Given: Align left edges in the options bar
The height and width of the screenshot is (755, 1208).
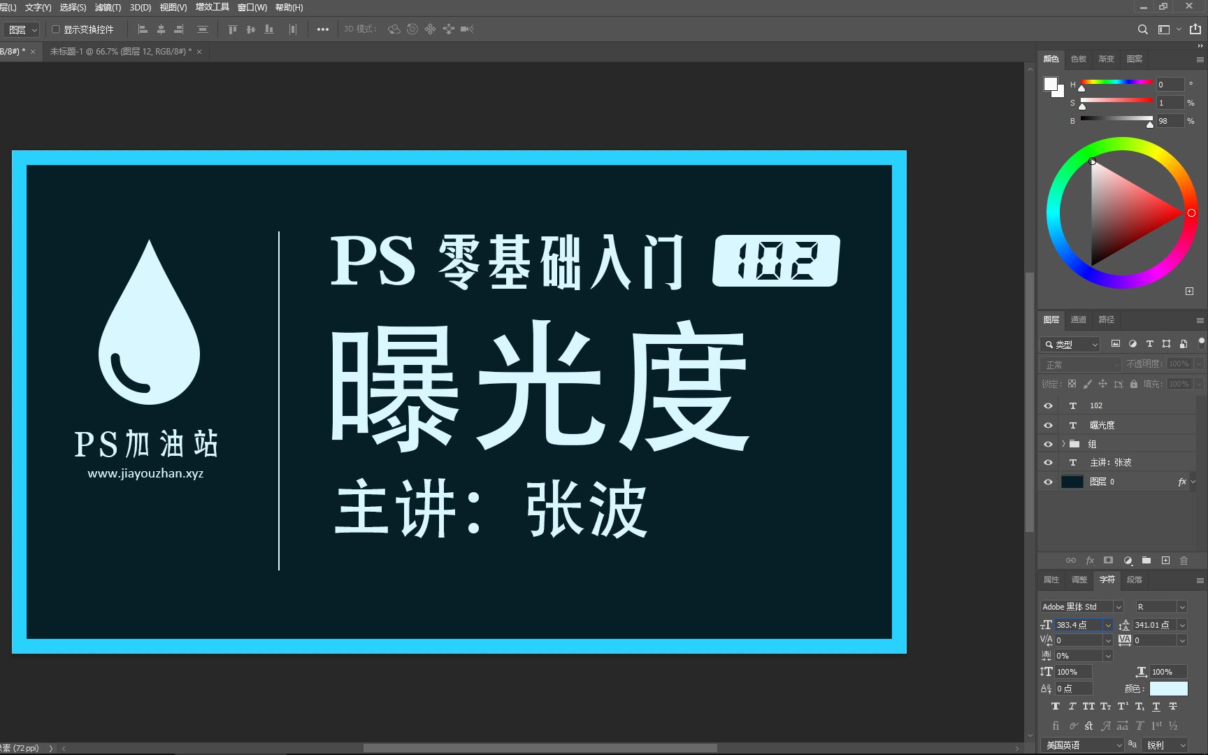Looking at the screenshot, I should coord(143,29).
